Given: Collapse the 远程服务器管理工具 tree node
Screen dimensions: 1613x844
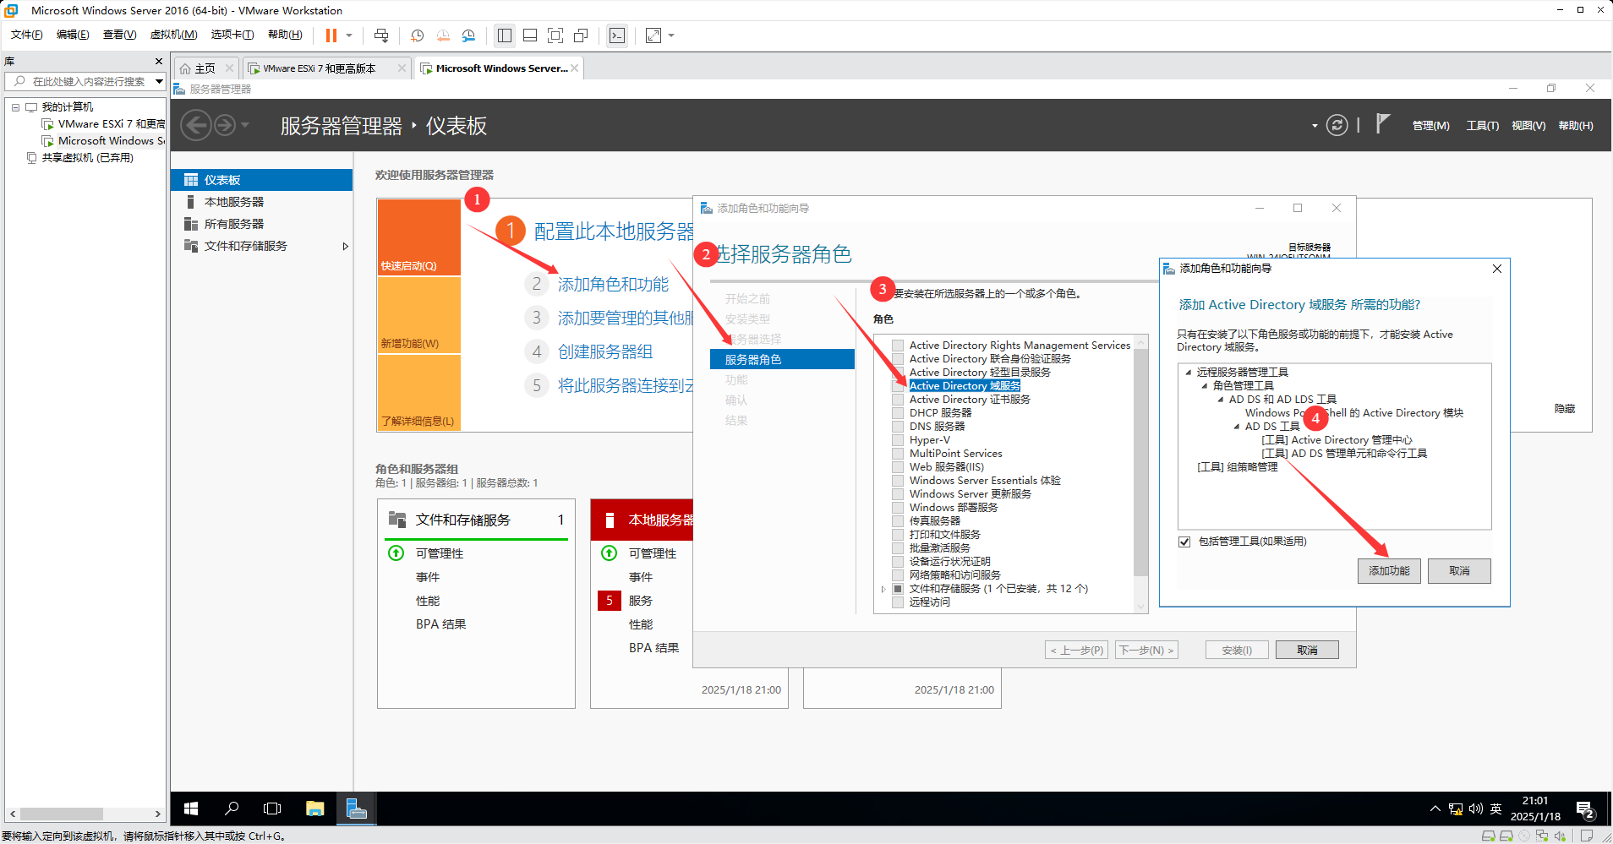Looking at the screenshot, I should [x=1189, y=373].
